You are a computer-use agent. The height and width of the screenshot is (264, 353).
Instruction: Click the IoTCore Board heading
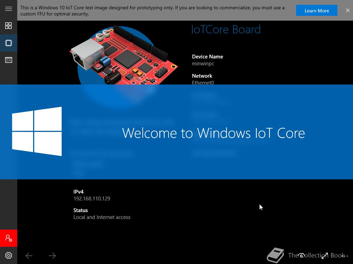coord(225,30)
